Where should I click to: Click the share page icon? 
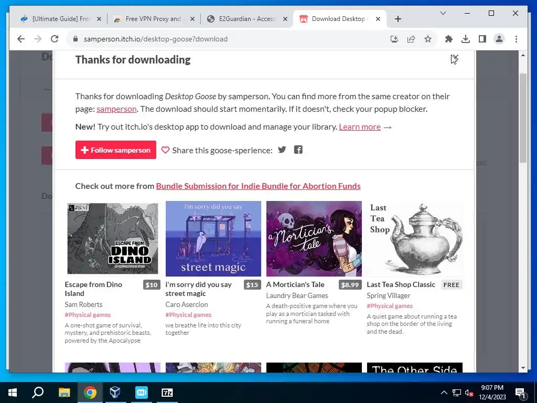[x=411, y=39]
